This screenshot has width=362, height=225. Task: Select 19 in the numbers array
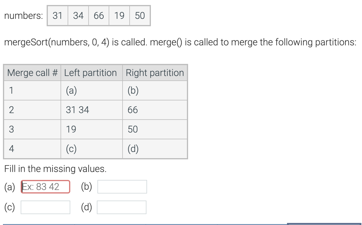pyautogui.click(x=119, y=16)
